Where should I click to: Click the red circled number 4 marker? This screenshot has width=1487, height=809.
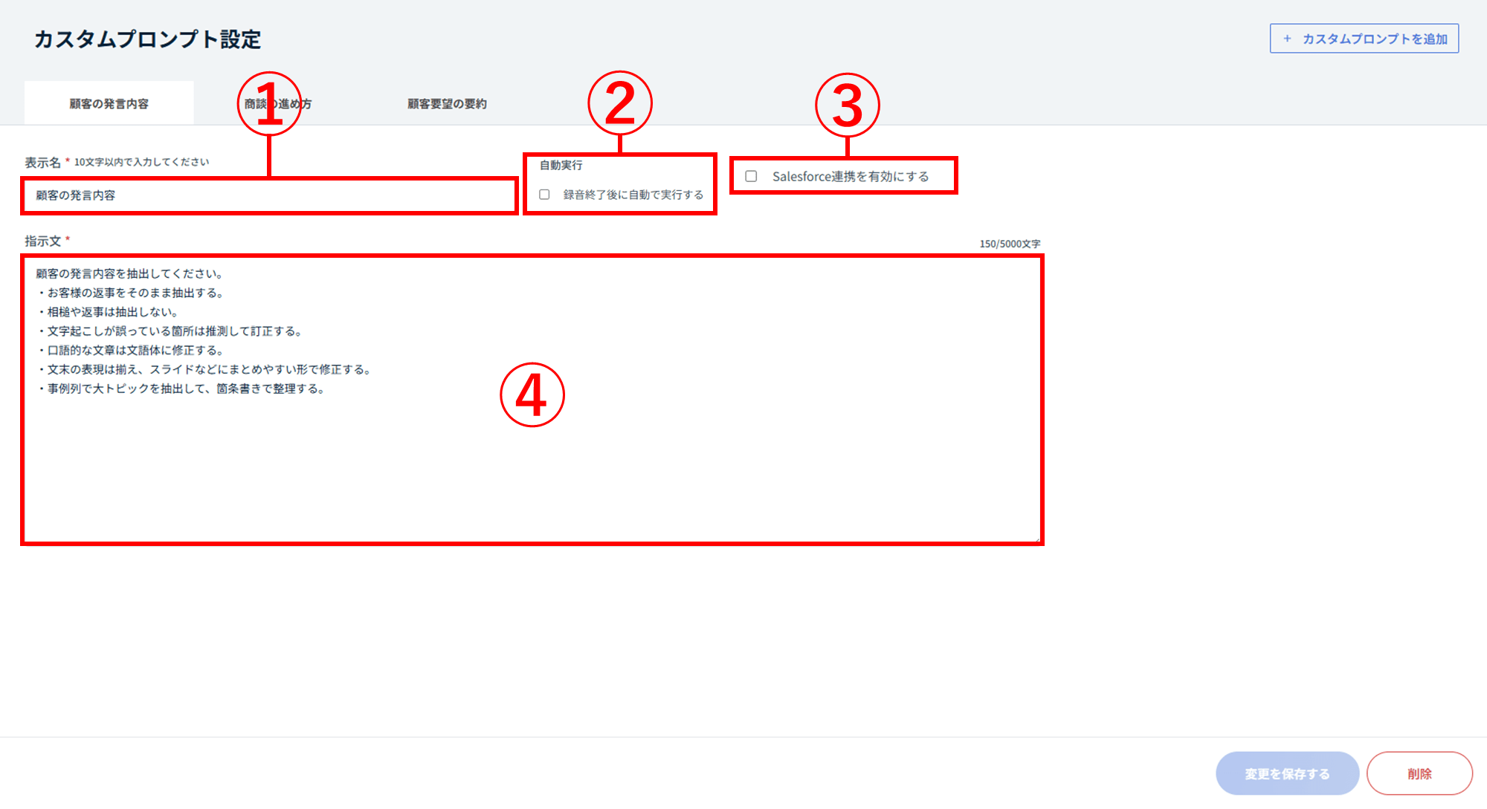click(532, 394)
